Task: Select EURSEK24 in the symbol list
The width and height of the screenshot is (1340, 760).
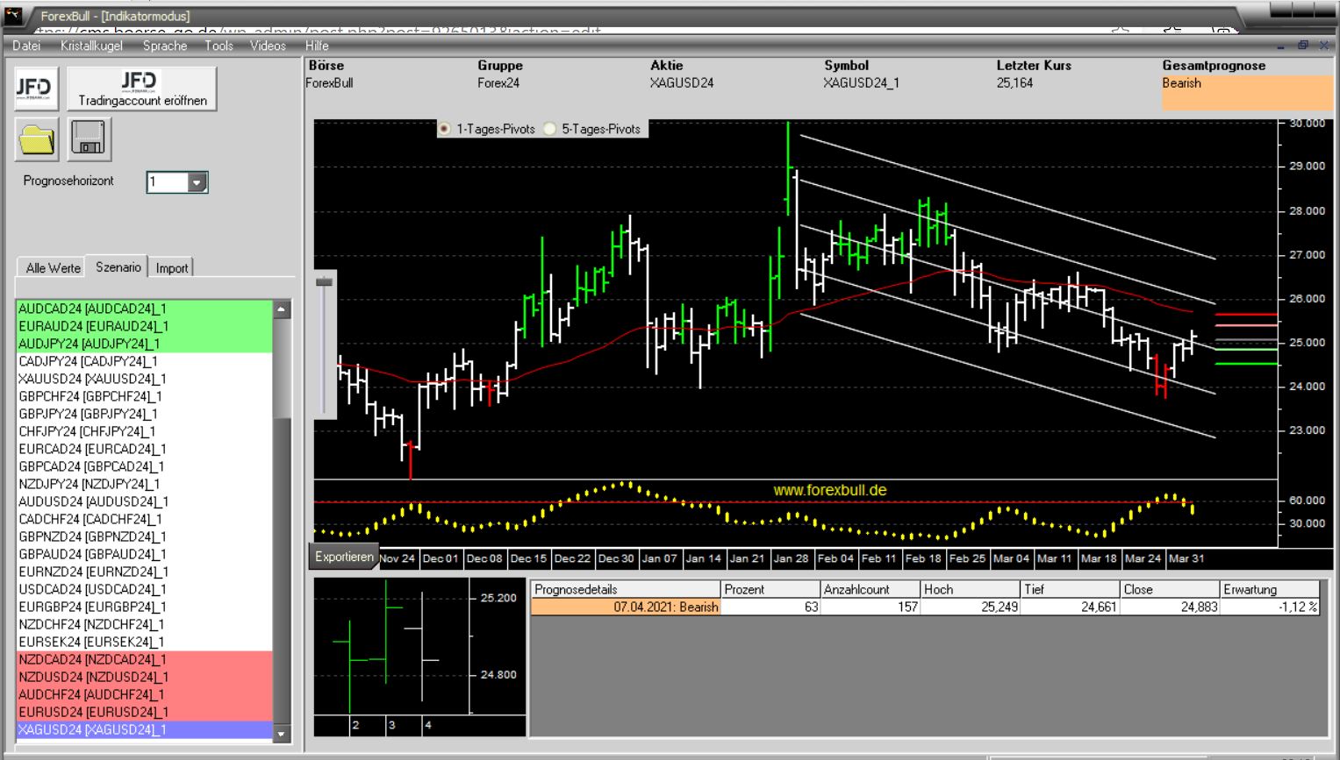Action: [145, 642]
